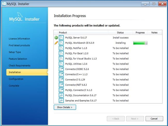Viewport: 168px width, 126px height.
Task: Click the MySQL for Visual Studio product icon
Action: coord(61,58)
